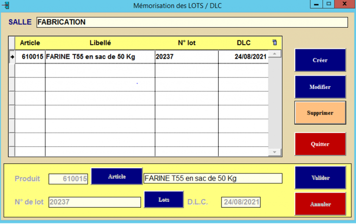Viewport: 356px width, 224px height.
Task: Click the SALLE field showing FABRICATION
Action: tap(192, 22)
